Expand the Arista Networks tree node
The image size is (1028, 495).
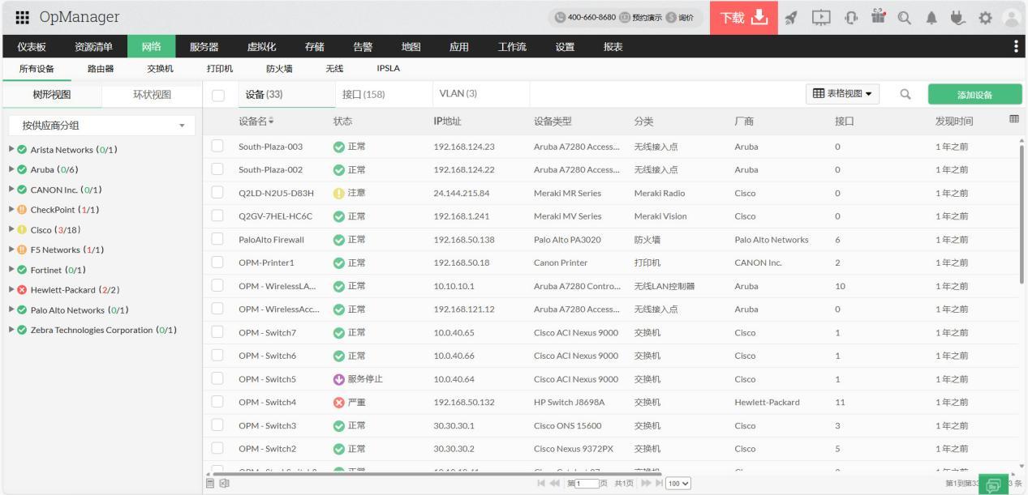point(11,150)
